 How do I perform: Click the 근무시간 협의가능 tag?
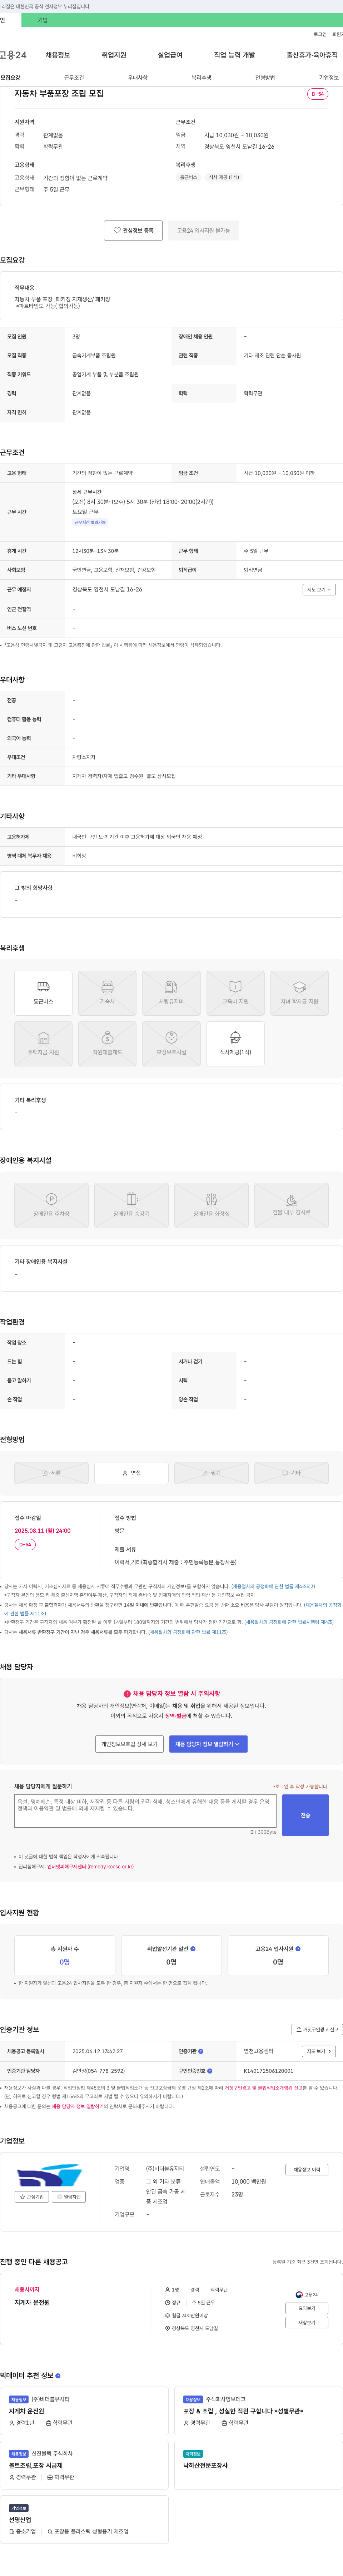90,522
